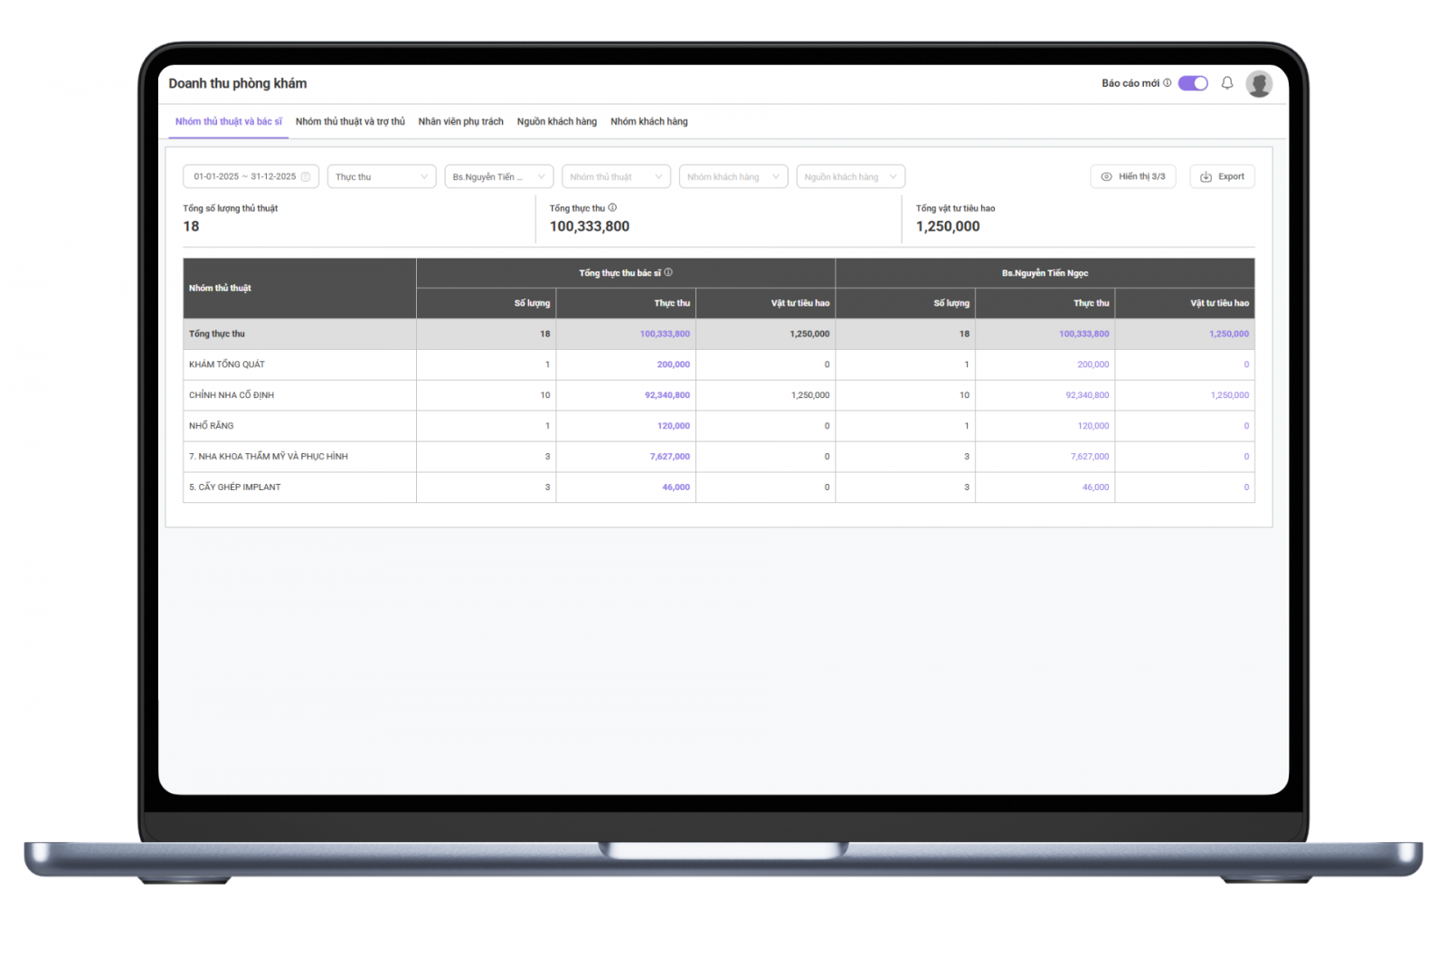Click 7,627,000 in Bs.Nguyễn Tiến Ngọc column
The width and height of the screenshot is (1447, 965).
(x=1089, y=457)
